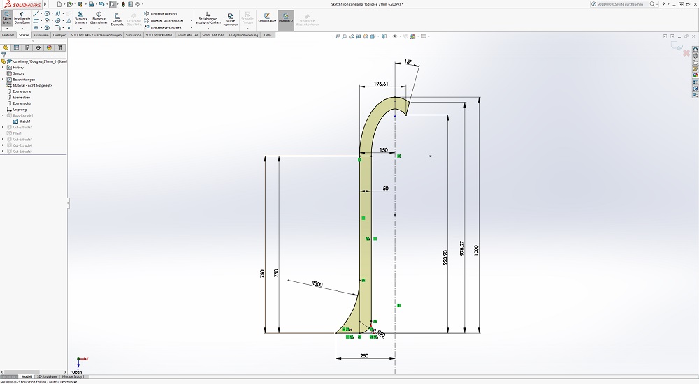This screenshot has width=699, height=384.
Task: Select the Line sketch tool
Action: pos(36,14)
